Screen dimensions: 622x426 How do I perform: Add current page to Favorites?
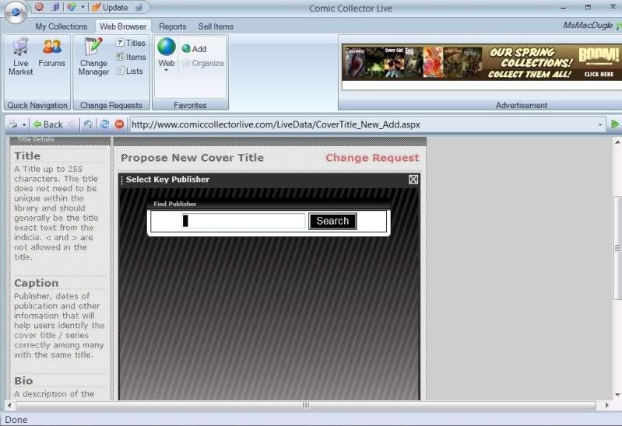(x=194, y=49)
